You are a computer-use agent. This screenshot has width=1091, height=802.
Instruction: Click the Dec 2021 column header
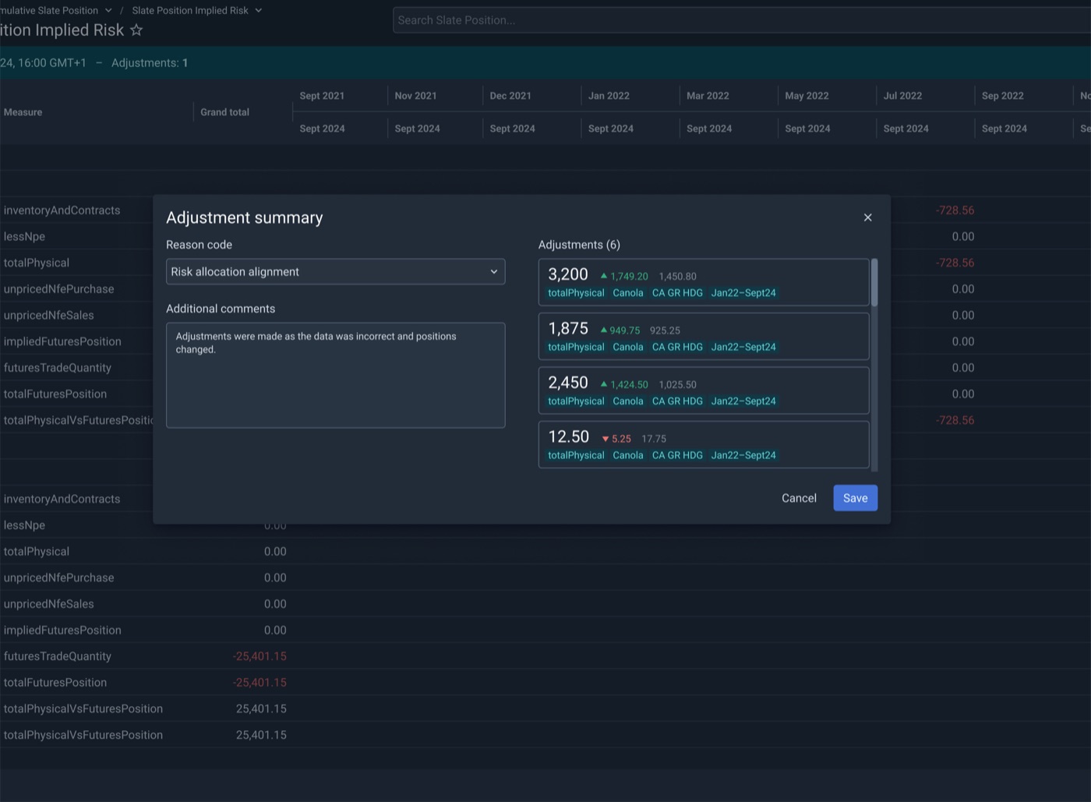[510, 96]
